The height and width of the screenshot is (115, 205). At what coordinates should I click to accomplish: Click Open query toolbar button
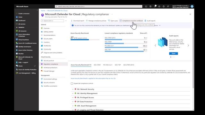pyautogui.click(x=113, y=21)
